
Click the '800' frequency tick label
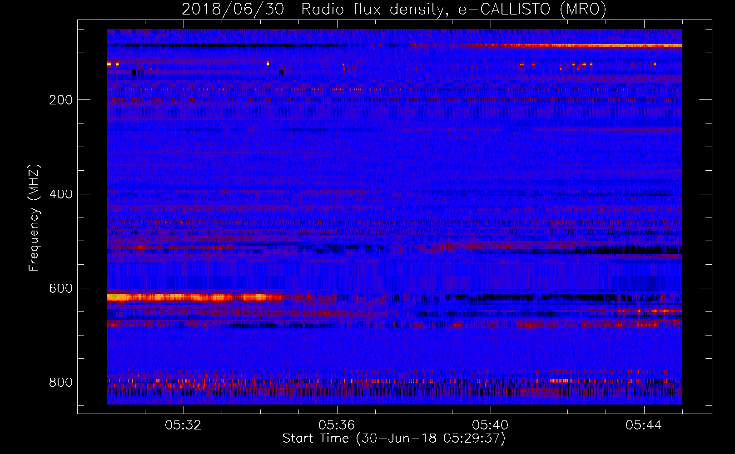point(61,382)
